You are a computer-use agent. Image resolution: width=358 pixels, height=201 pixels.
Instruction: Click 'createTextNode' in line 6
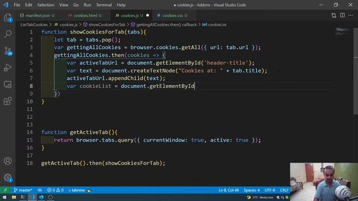[153, 70]
